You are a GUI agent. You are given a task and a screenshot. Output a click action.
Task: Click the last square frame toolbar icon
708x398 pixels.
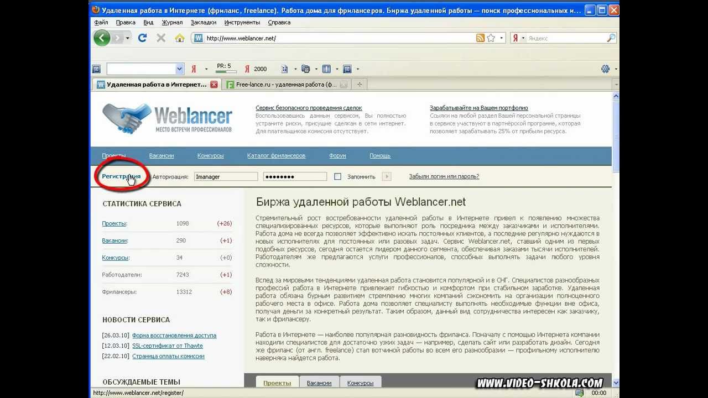click(347, 69)
